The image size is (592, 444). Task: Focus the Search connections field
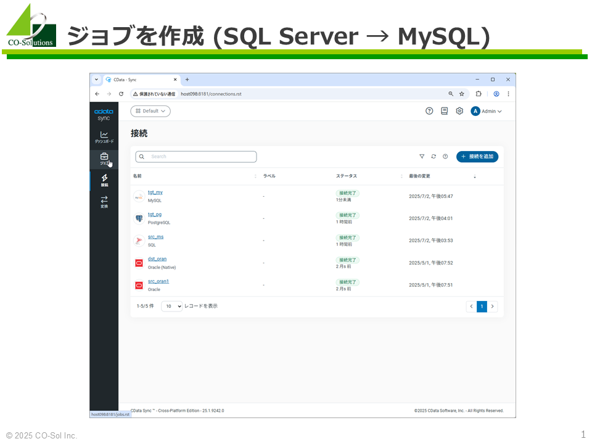click(x=196, y=157)
